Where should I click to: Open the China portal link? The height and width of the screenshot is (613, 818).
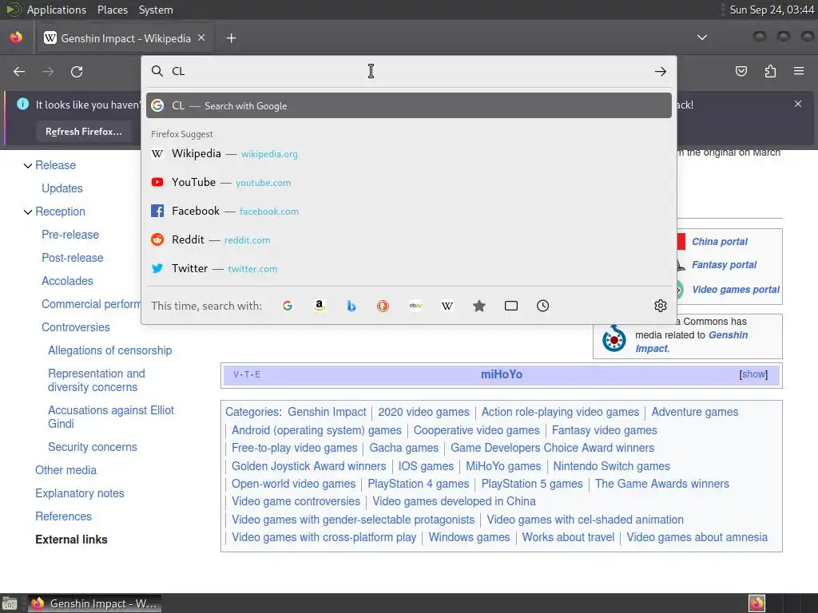tap(720, 241)
